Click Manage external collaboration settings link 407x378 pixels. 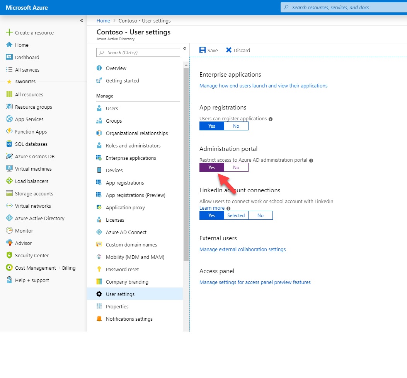tap(242, 250)
